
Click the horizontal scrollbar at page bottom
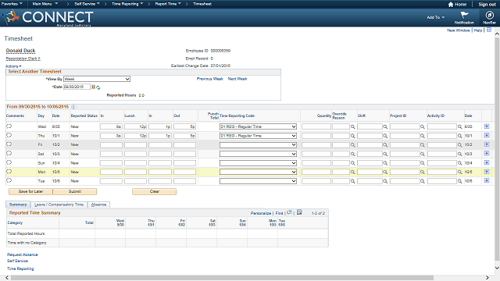(x=222, y=278)
